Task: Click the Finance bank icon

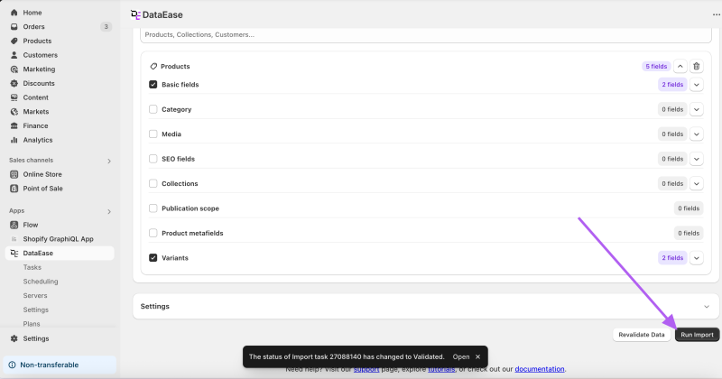Action: [x=14, y=125]
